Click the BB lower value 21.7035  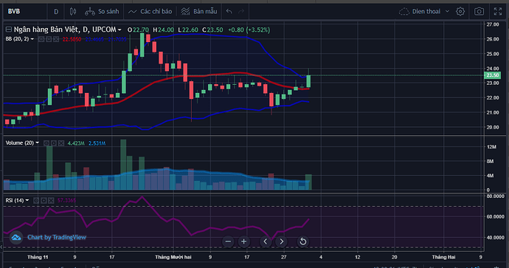click(x=117, y=39)
